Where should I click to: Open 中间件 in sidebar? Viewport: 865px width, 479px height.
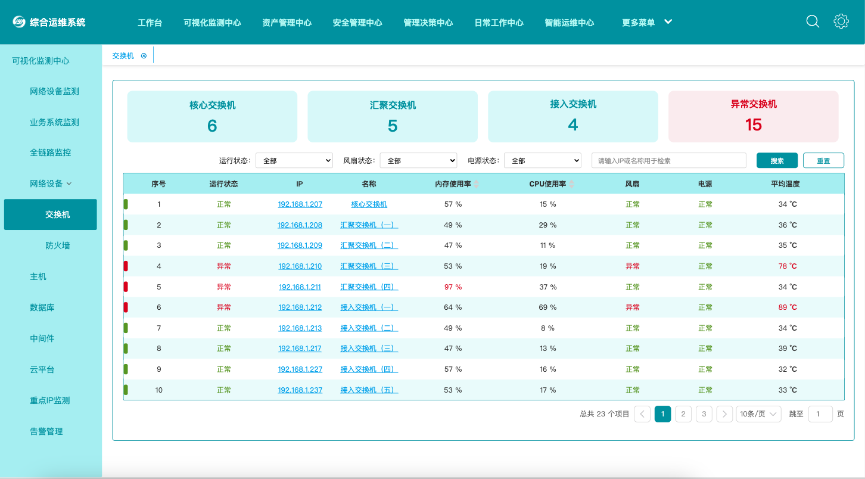[x=42, y=338]
